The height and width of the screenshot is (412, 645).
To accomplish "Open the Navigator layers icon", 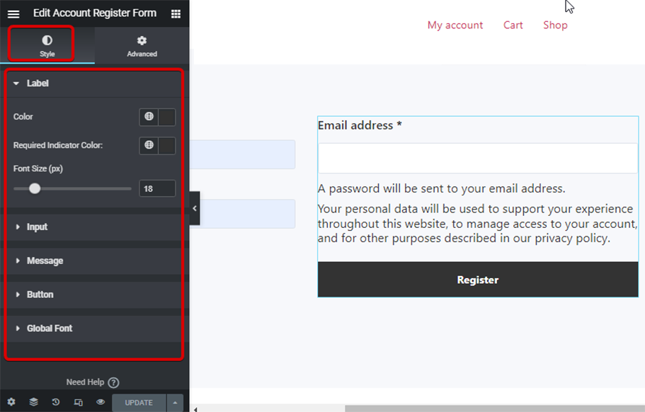I will (x=33, y=402).
